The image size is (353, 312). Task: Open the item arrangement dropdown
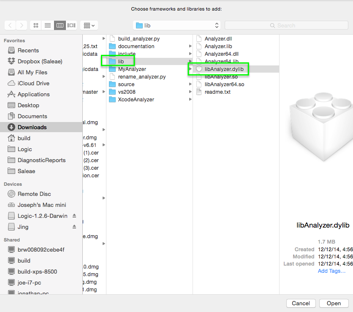pos(89,25)
